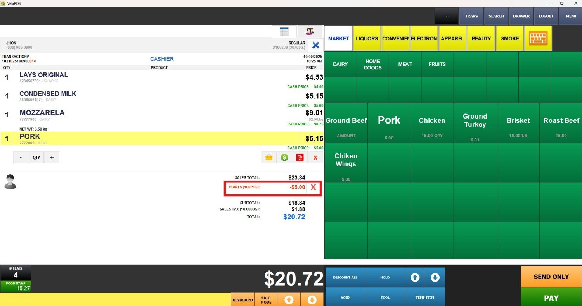
Task: Increase PORK quantity with plus button
Action: pyautogui.click(x=52, y=158)
